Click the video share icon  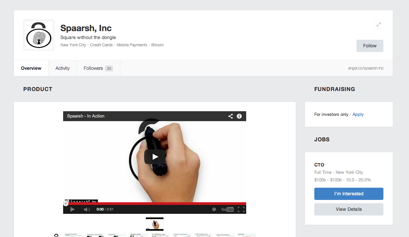230,116
